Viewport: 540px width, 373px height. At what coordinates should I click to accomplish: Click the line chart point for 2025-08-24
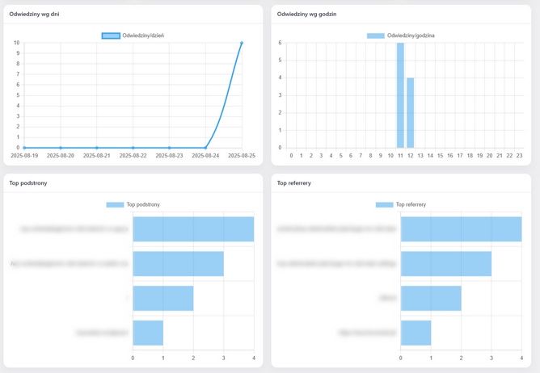click(x=205, y=148)
